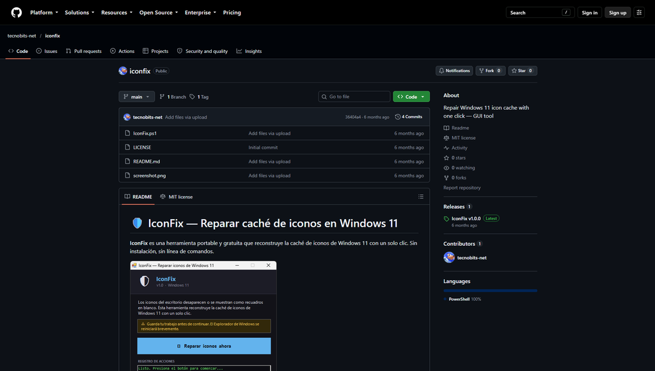
Task: Select the Projects tab
Action: click(x=155, y=51)
